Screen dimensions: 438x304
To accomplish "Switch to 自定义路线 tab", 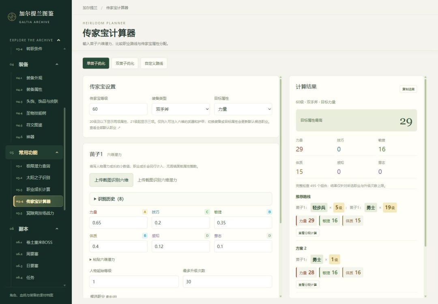I will click(x=154, y=63).
